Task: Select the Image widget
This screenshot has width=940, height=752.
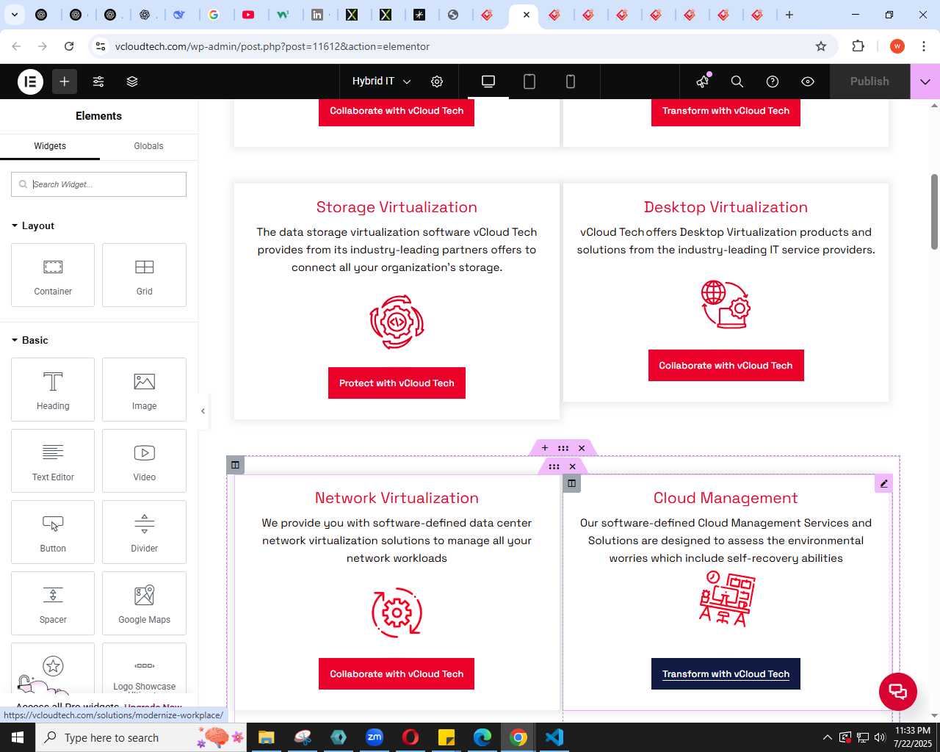Action: [144, 389]
